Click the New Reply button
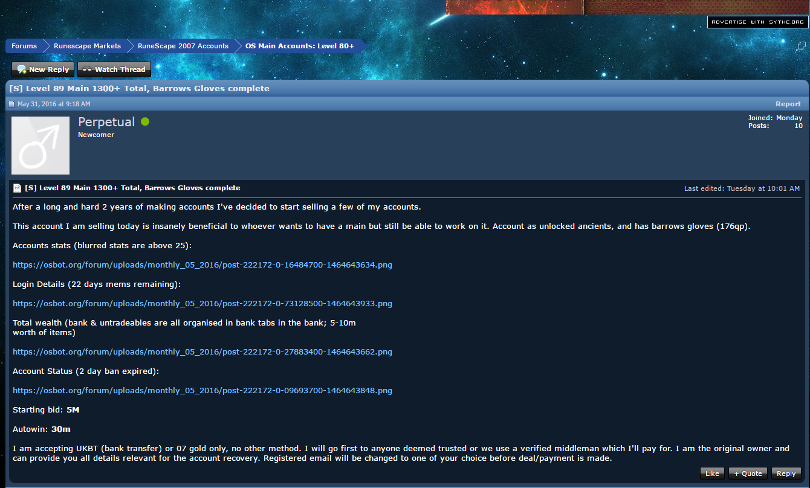The width and height of the screenshot is (810, 488). coord(43,69)
